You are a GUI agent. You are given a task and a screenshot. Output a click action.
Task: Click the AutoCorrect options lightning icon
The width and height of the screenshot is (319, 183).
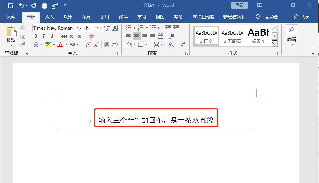90,121
